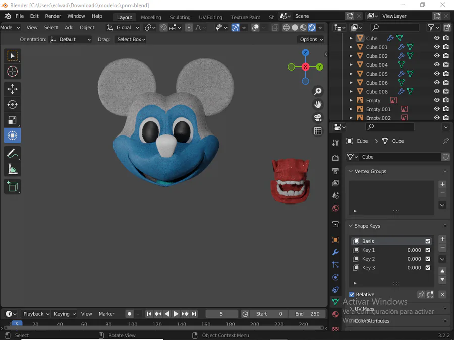
Task: Select the Measure ruler tool
Action: [x=13, y=170]
